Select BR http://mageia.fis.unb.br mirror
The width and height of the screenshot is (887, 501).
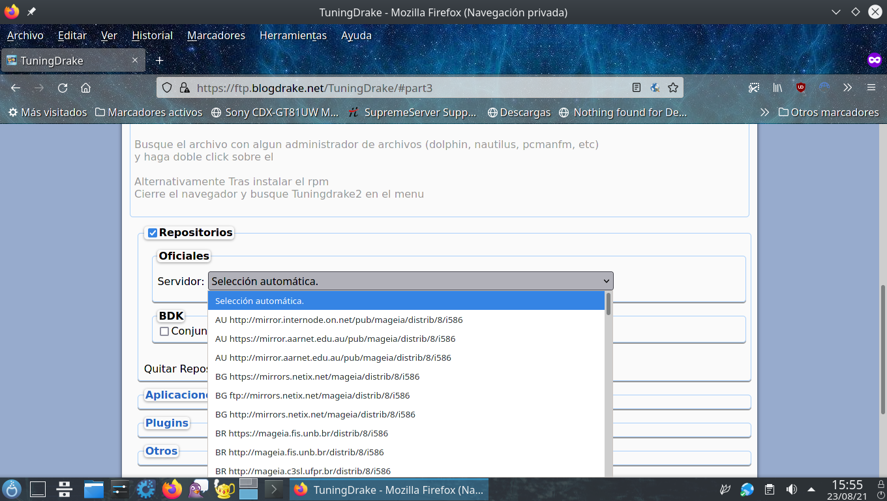[406, 452]
